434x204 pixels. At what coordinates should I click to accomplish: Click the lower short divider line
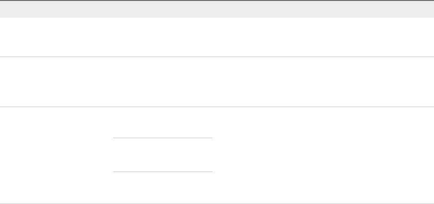tap(162, 172)
